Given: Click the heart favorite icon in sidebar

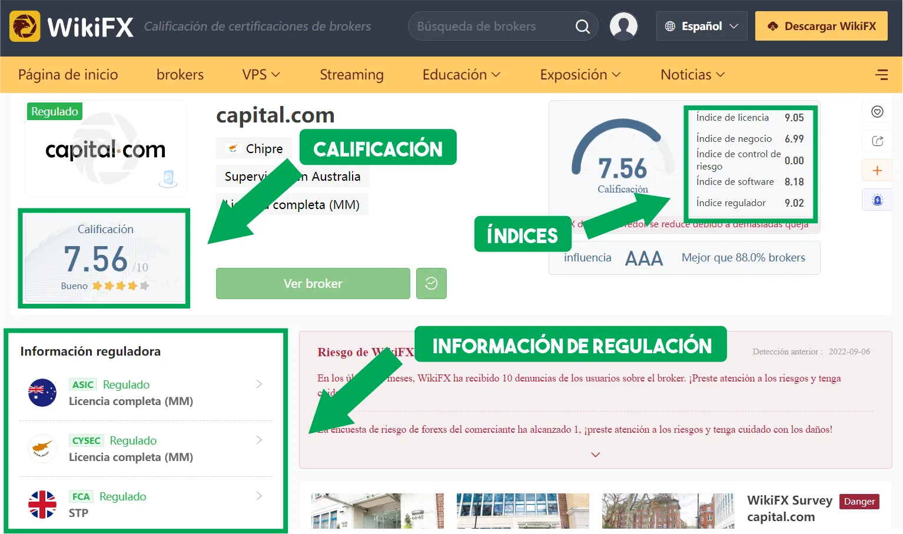Looking at the screenshot, I should [x=877, y=112].
